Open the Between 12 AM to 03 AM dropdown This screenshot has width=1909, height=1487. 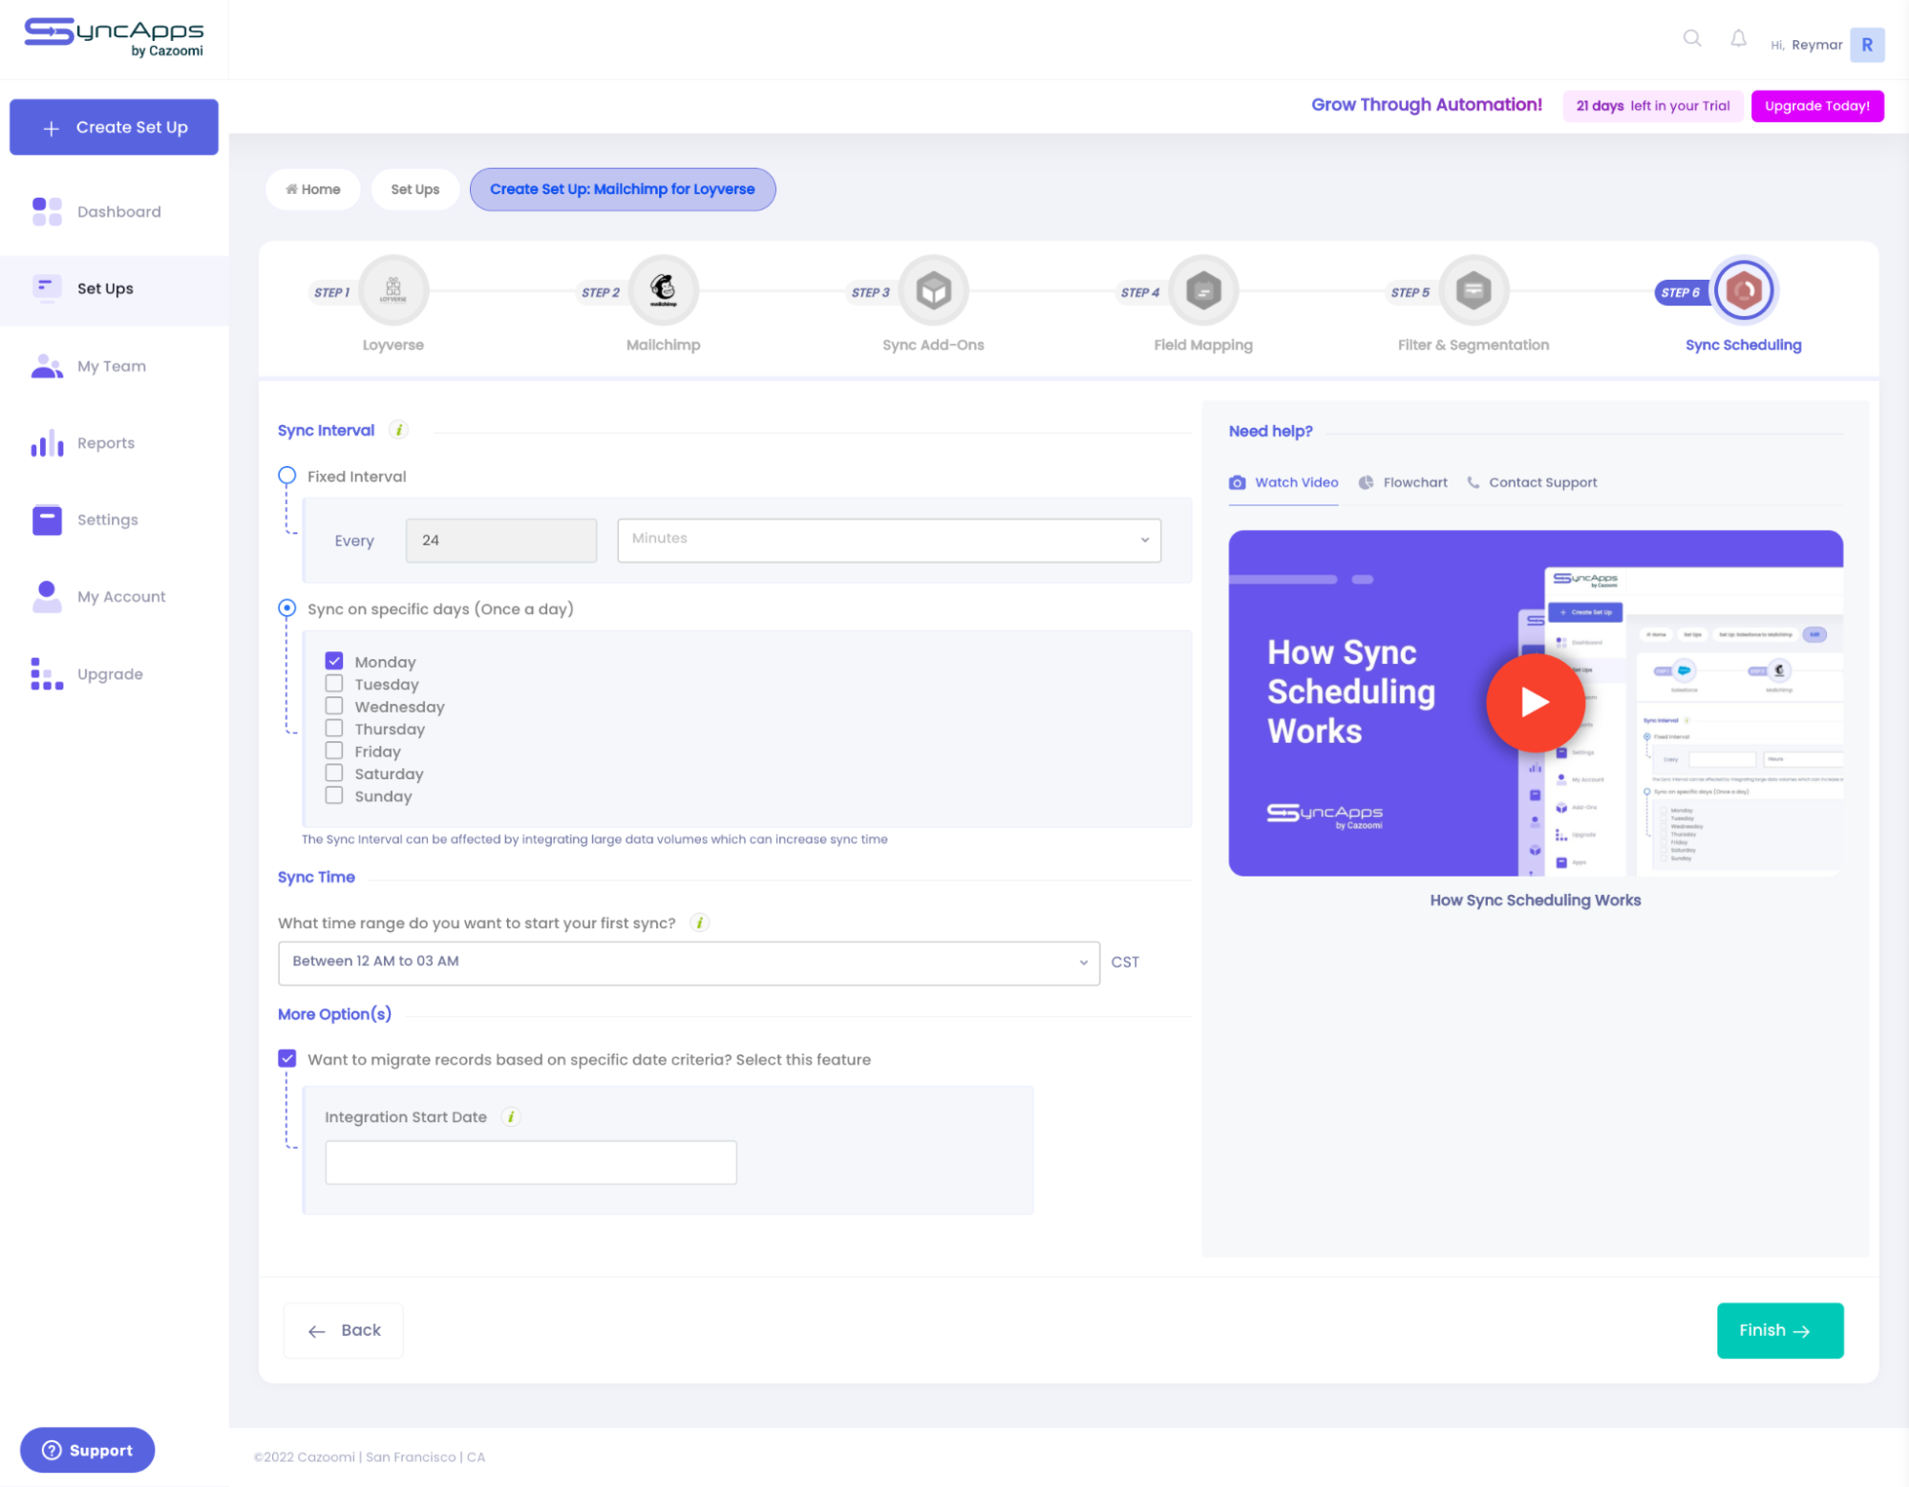tap(689, 963)
